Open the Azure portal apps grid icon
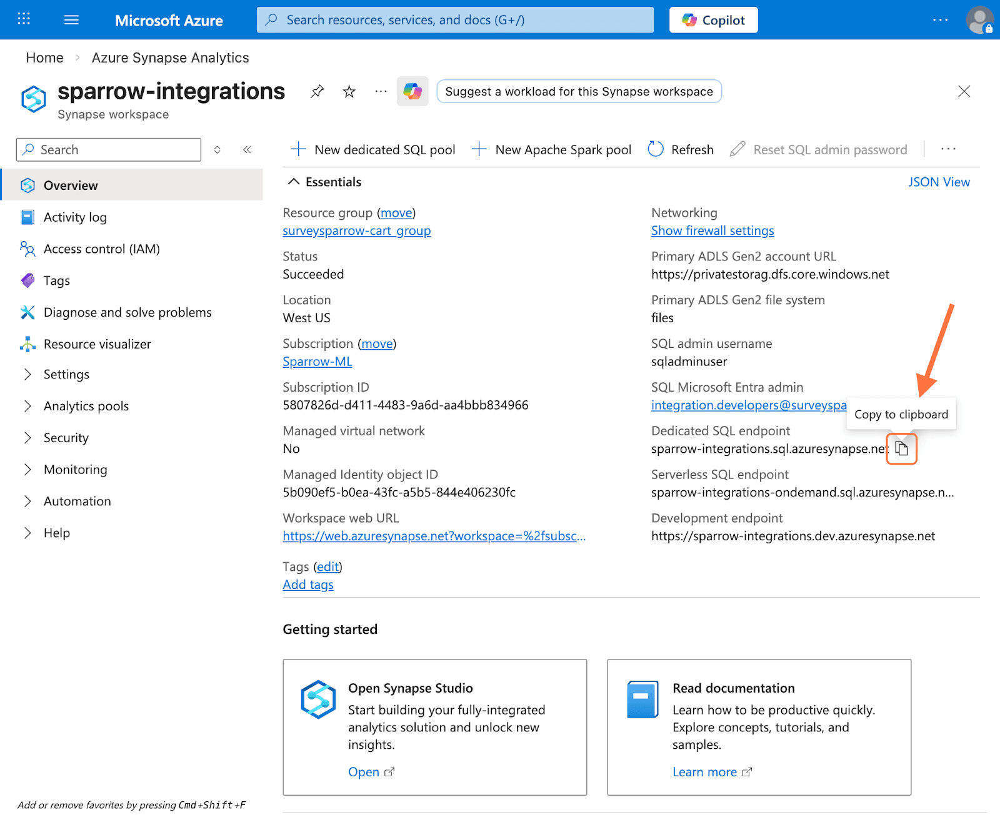This screenshot has width=1000, height=815. pyautogui.click(x=24, y=19)
